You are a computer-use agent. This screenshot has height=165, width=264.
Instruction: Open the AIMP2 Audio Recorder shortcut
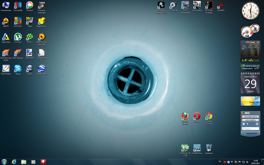[42, 39]
